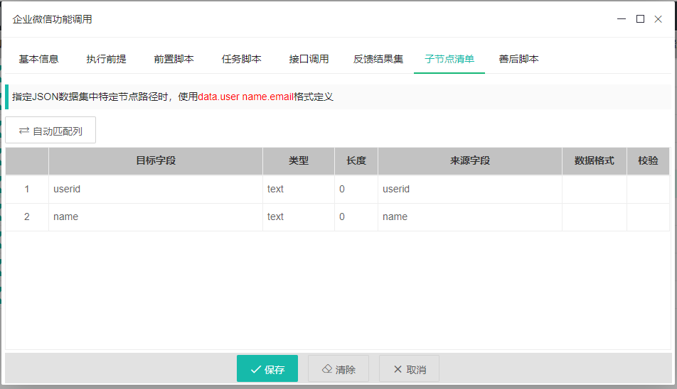Click the 清除 button

point(338,368)
